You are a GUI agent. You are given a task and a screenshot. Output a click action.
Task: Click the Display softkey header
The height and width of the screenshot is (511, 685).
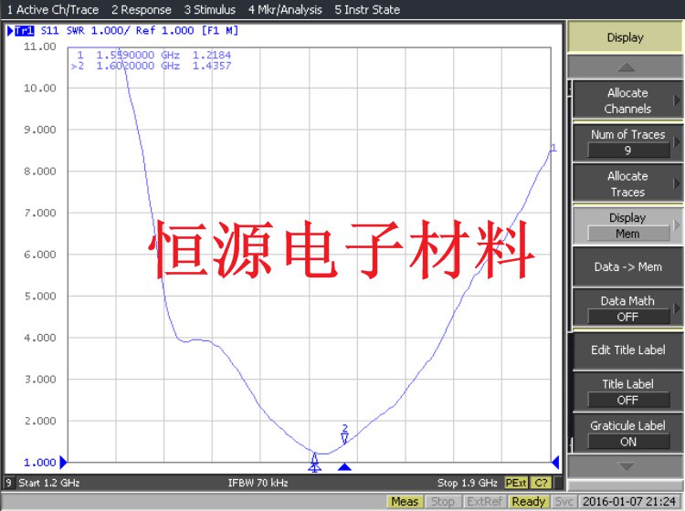click(x=625, y=37)
